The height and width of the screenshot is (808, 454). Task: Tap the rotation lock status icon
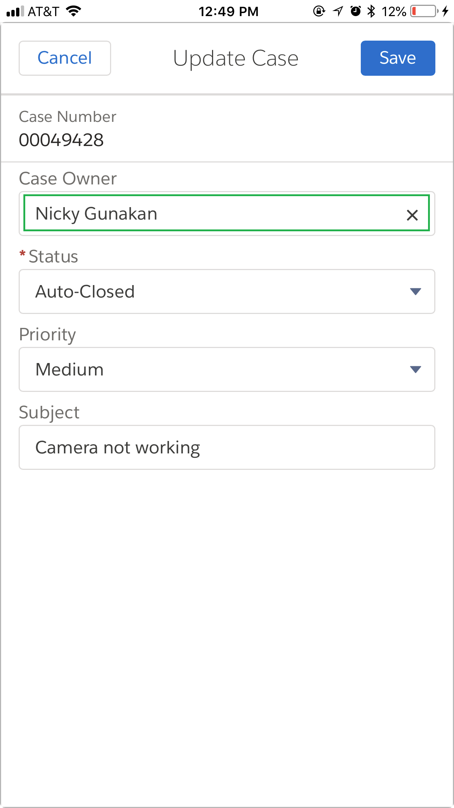(319, 11)
